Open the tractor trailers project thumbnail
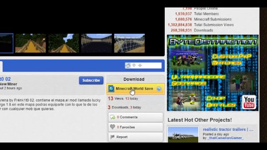The width and height of the screenshot is (267, 150). click(x=183, y=135)
